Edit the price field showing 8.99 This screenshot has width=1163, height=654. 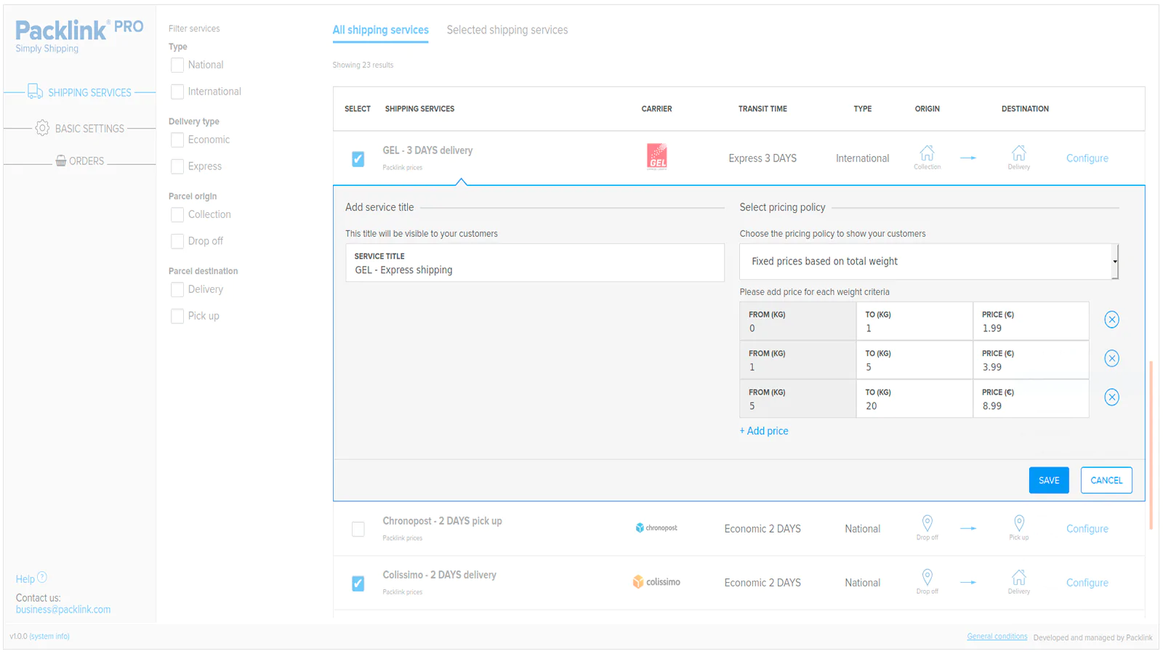[1031, 399]
